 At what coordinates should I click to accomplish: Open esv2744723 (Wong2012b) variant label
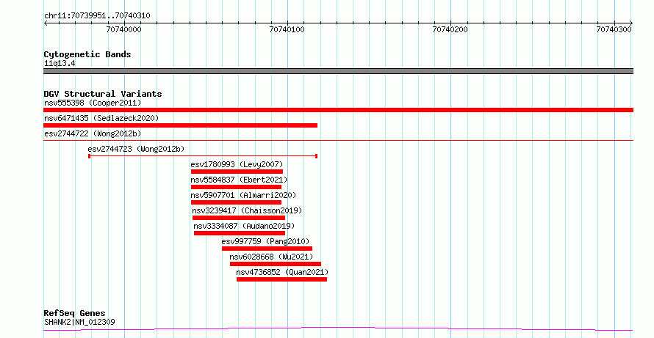click(x=136, y=149)
